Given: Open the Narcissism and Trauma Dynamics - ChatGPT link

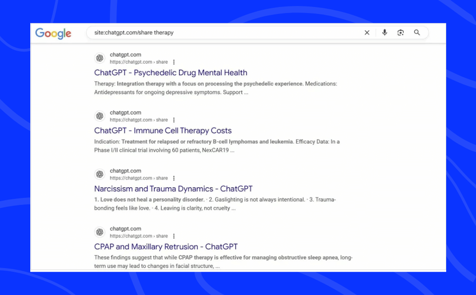Looking at the screenshot, I should 173,189.
